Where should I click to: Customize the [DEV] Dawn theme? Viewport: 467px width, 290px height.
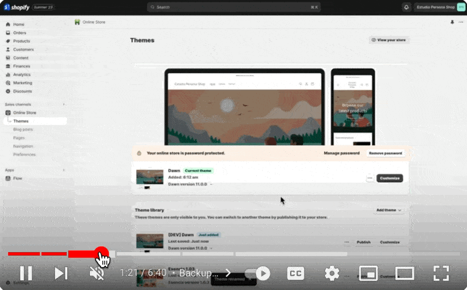click(389, 242)
